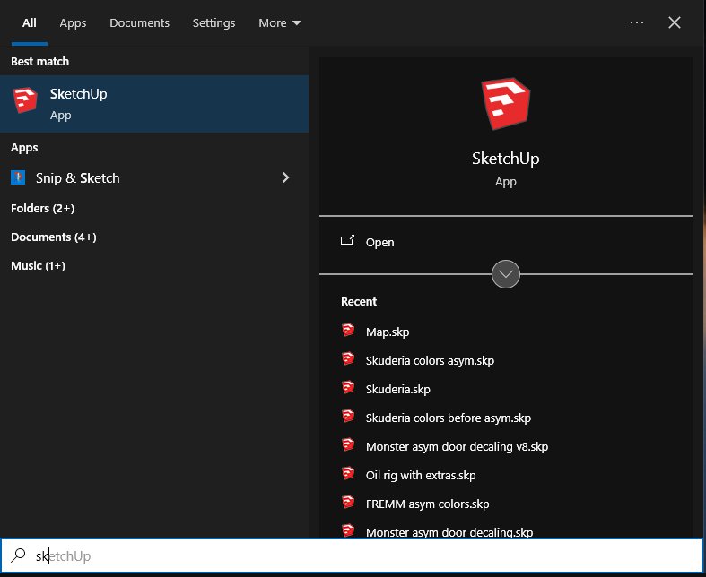Click the file icon next to Skuderia.skp
Viewport: 706px width, 577px height.
[x=348, y=389]
